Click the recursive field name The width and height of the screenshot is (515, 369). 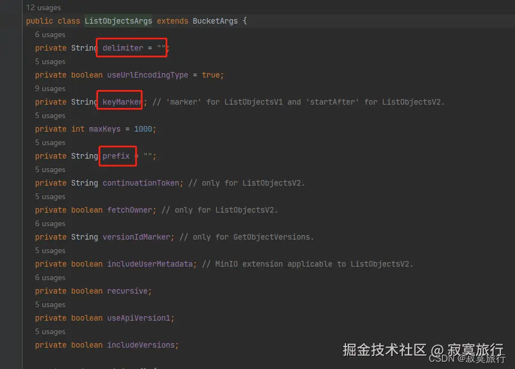tap(127, 291)
